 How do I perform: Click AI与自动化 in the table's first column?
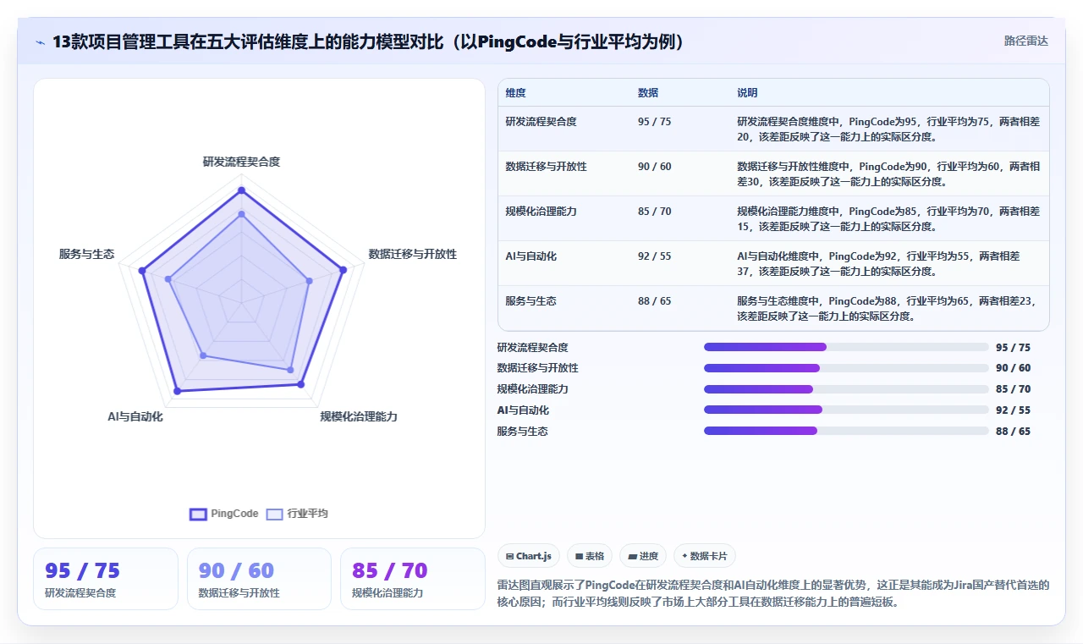tap(531, 256)
